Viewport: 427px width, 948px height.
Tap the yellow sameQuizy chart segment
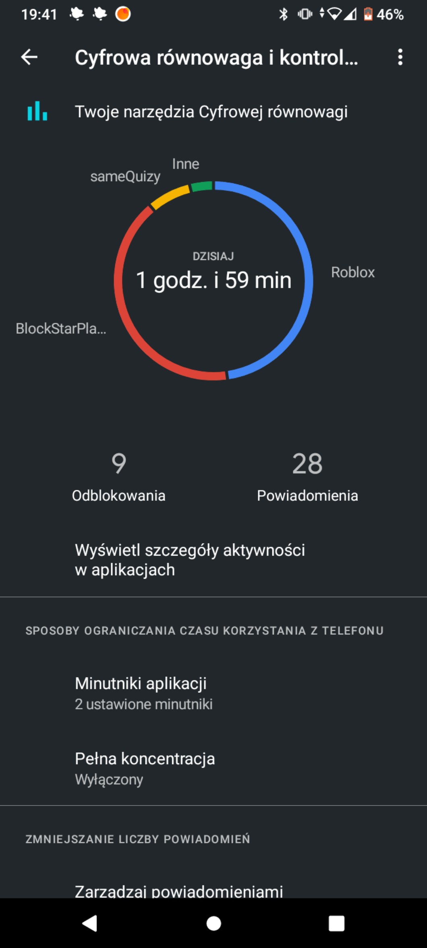coord(169,196)
